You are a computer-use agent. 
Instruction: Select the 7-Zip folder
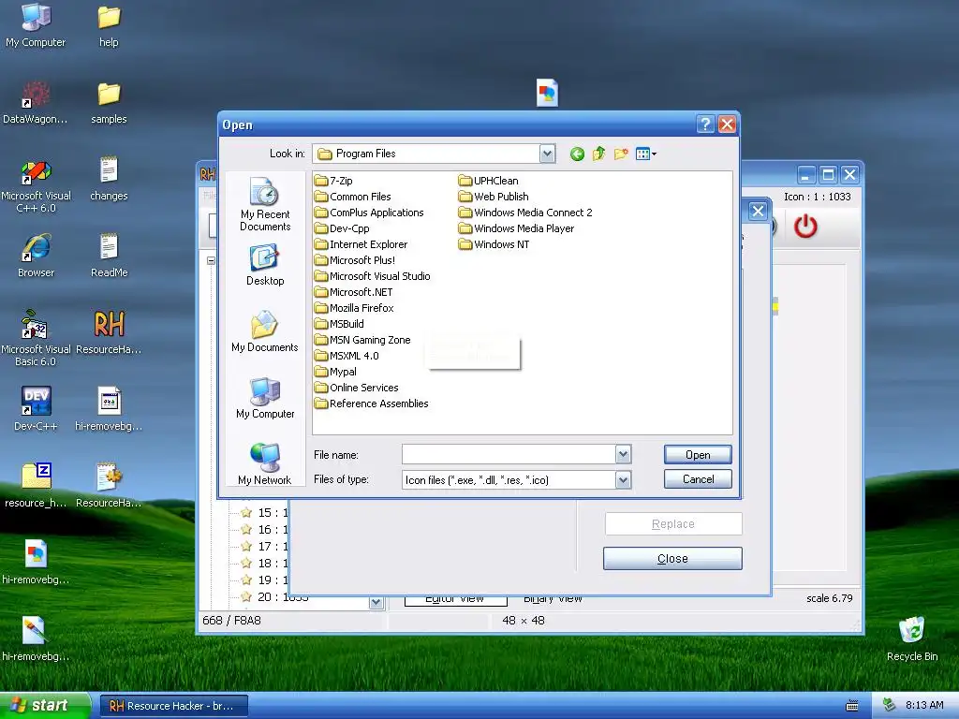(334, 181)
